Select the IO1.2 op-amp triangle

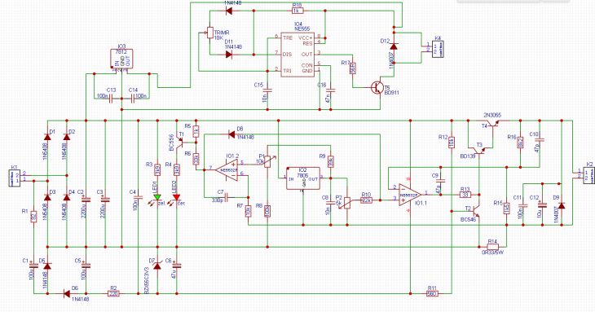[227, 169]
